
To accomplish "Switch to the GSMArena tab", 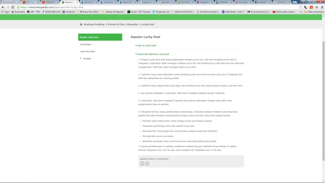I will 224,2.
